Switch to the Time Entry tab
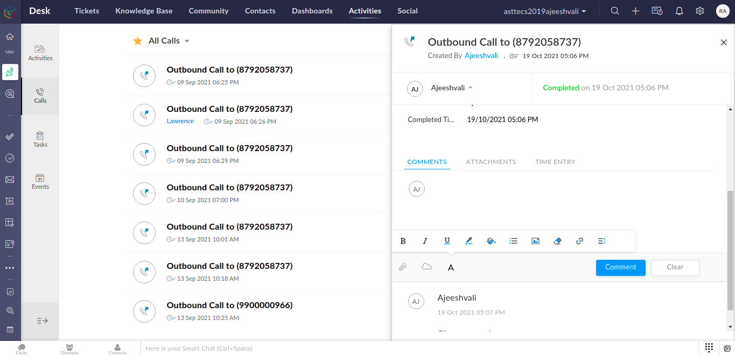The height and width of the screenshot is (356, 735). pyautogui.click(x=555, y=162)
